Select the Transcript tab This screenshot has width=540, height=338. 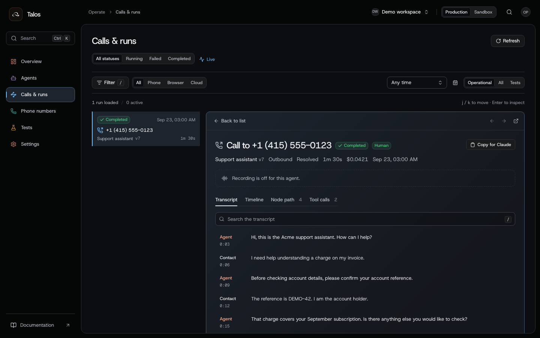(x=226, y=200)
